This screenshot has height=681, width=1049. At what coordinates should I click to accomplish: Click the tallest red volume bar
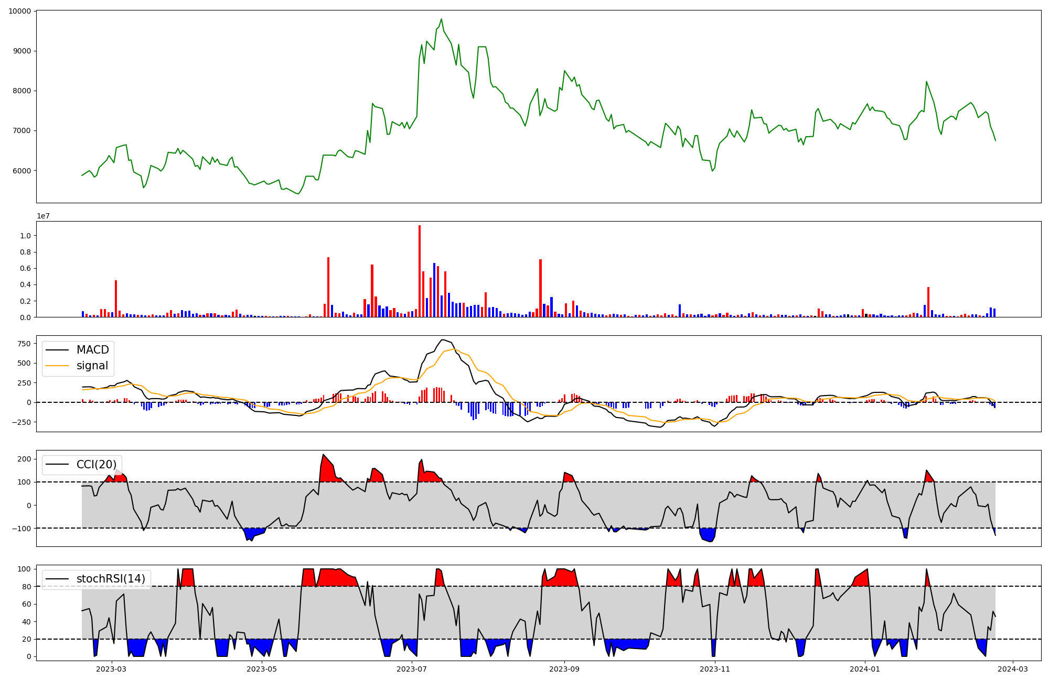[420, 271]
